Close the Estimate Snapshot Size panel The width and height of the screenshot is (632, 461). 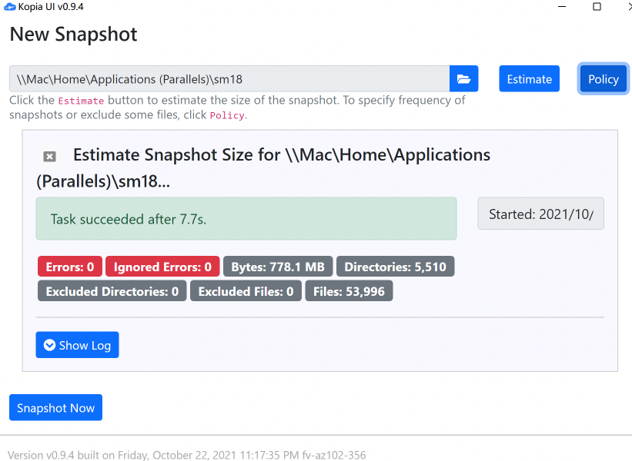point(49,157)
